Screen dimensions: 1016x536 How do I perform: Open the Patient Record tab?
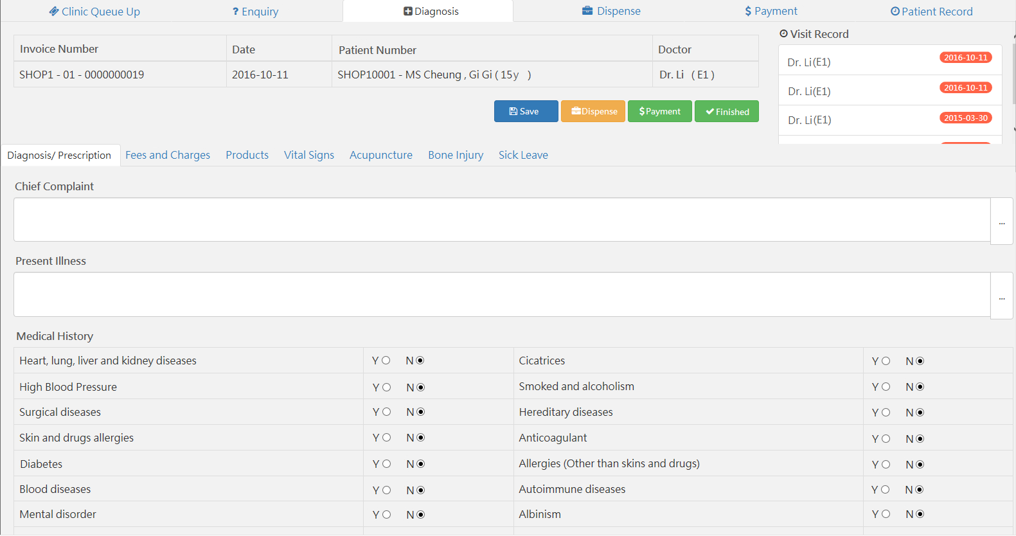coord(931,12)
